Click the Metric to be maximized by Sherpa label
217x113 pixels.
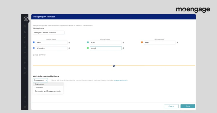pos(46,76)
